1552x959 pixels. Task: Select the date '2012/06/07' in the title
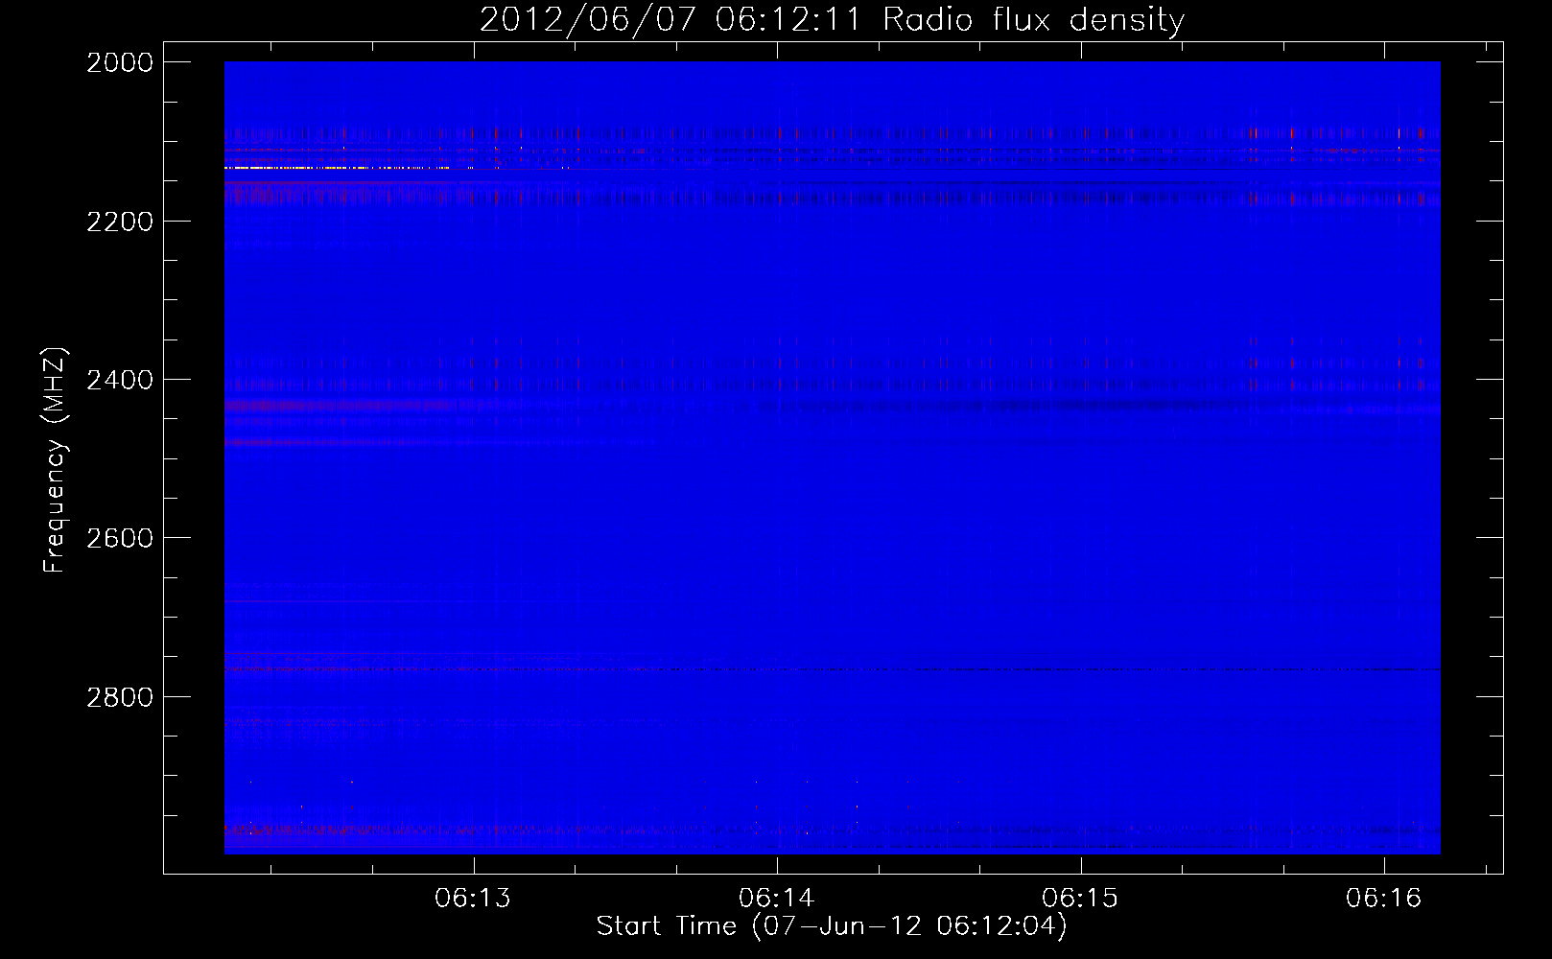coord(587,20)
